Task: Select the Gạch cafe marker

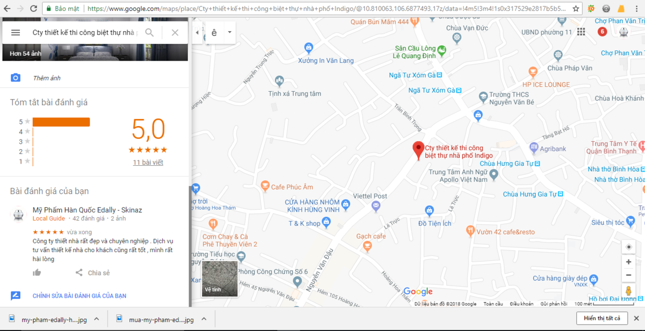Action: [368, 246]
